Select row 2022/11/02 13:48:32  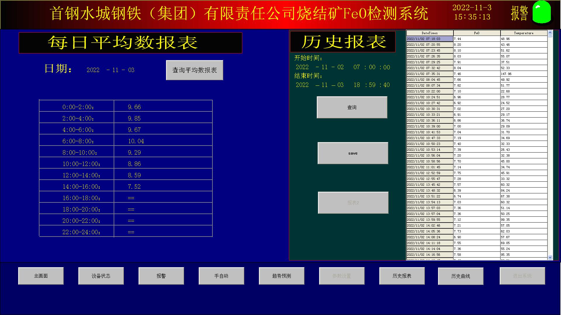click(477, 190)
